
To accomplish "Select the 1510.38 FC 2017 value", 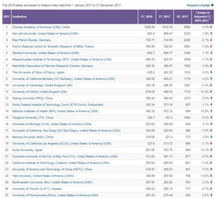I will [x=167, y=27].
